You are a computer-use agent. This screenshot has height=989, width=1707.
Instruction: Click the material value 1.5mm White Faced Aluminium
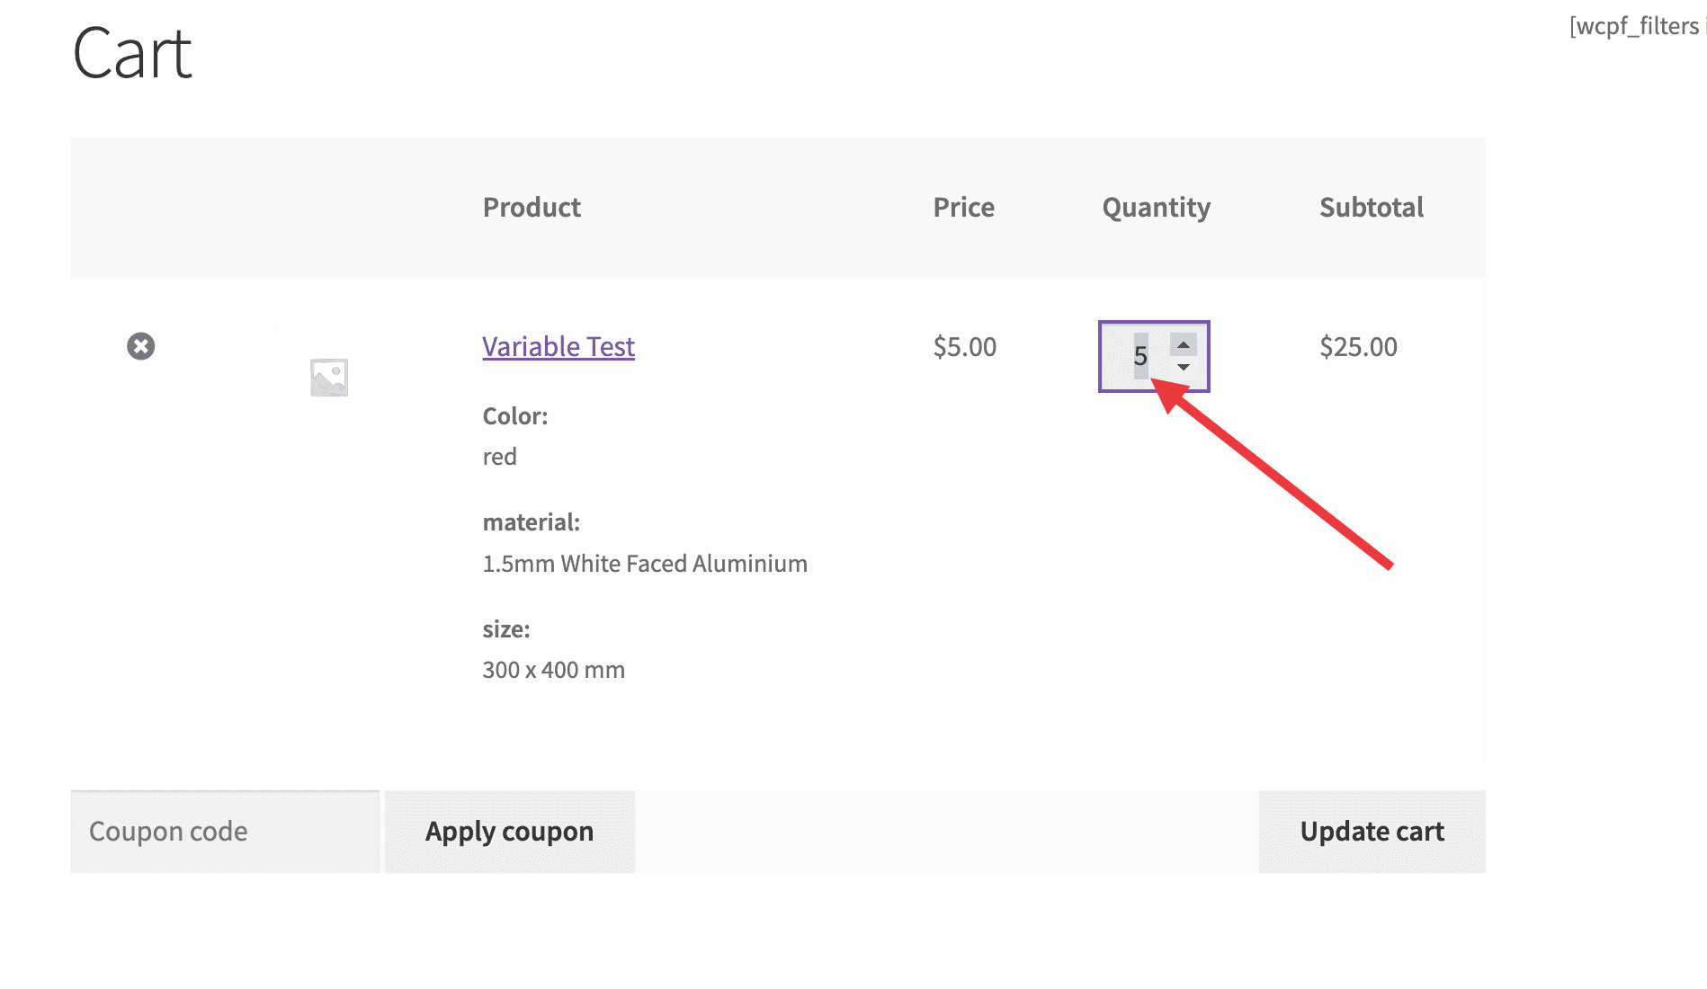coord(644,563)
